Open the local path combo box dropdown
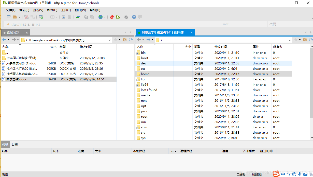The width and height of the screenshot is (313, 177). (110, 40)
